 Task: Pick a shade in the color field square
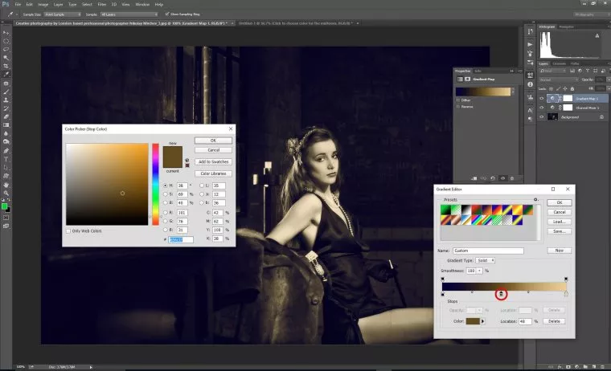coord(107,184)
